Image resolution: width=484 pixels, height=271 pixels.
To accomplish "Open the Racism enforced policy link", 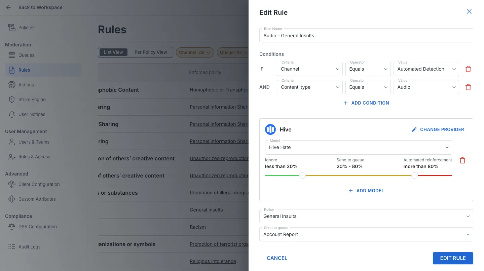I will click(198, 227).
